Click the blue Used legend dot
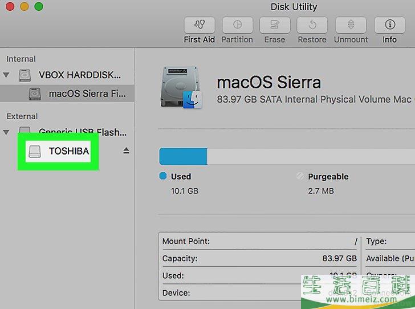The width and height of the screenshot is (415, 309). tap(163, 176)
